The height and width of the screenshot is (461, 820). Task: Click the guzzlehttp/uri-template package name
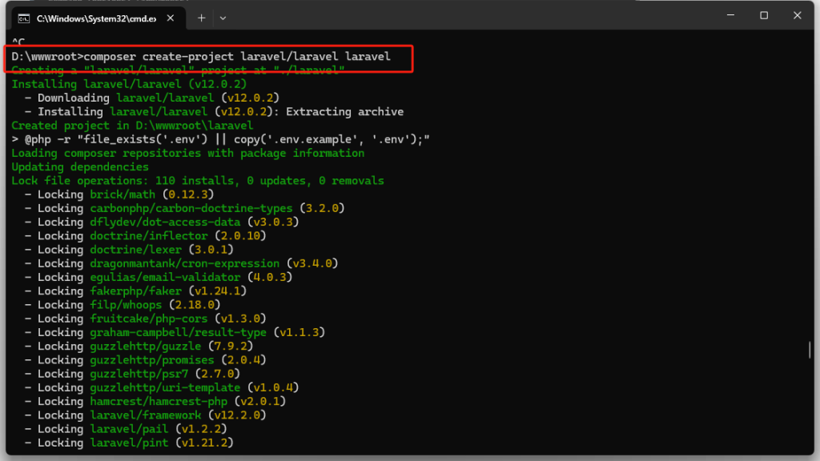(165, 387)
